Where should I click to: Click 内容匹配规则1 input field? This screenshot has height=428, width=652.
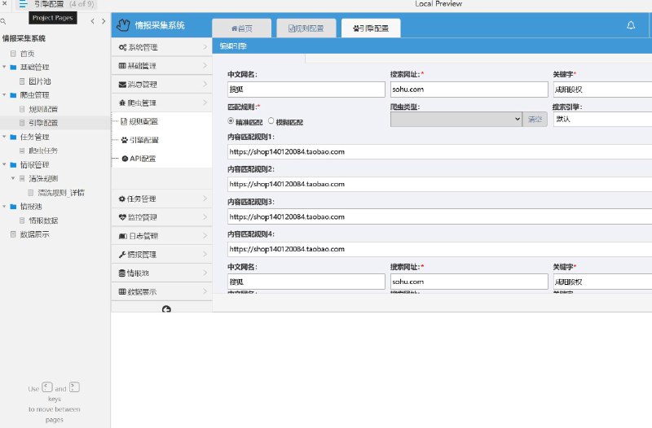[x=439, y=152]
